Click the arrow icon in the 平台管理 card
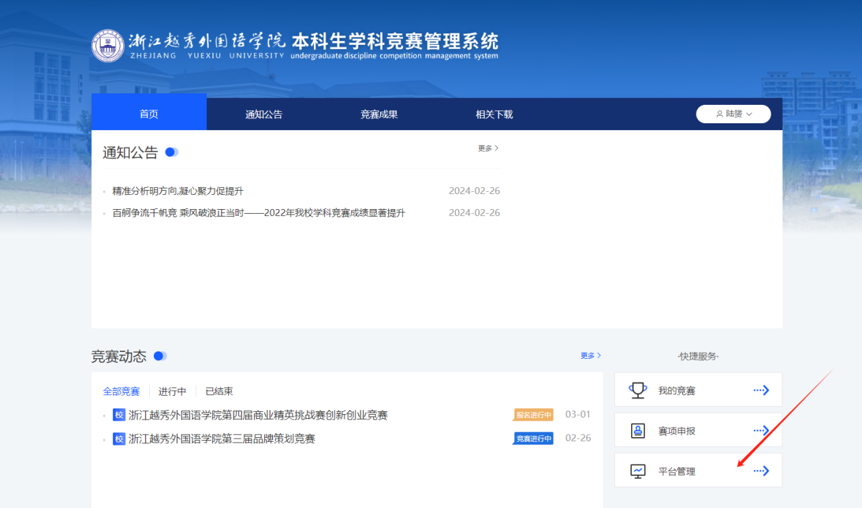 pyautogui.click(x=761, y=471)
